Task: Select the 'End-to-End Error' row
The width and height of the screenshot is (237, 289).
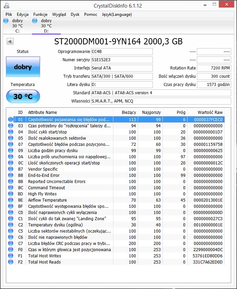Action: tap(115, 175)
